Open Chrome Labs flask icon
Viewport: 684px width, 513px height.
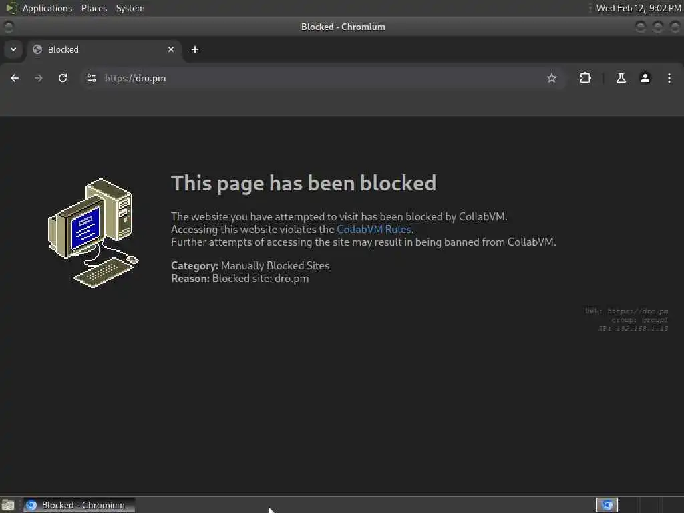(621, 78)
